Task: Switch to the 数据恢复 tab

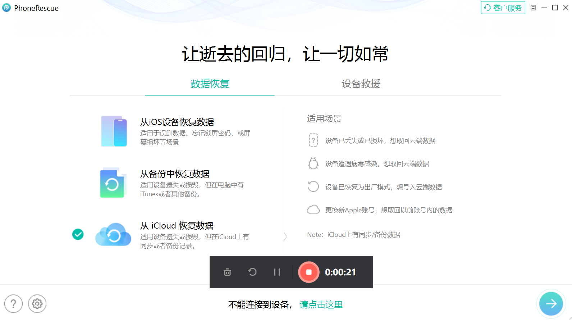Action: (x=210, y=84)
